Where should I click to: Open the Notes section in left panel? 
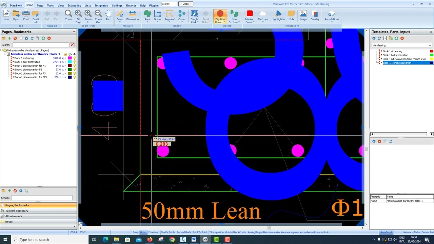[x=38, y=222]
